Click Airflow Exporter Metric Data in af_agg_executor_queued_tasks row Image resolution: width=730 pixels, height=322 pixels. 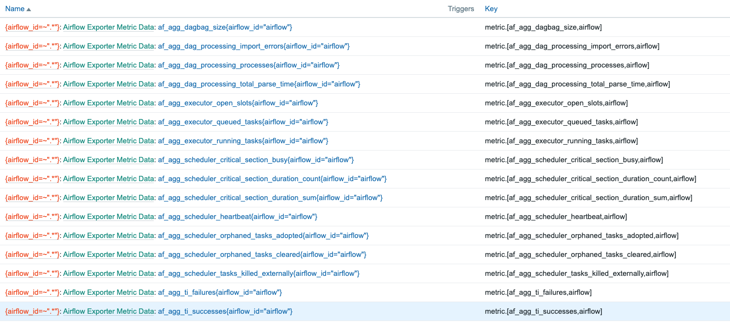109,122
